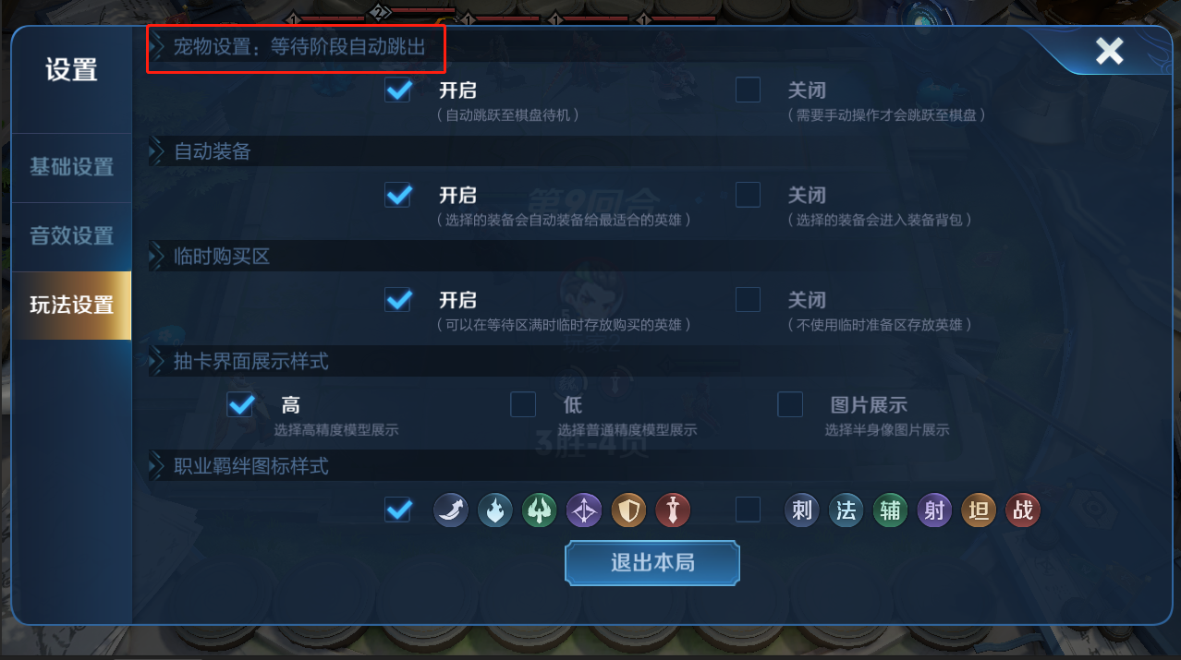Click the purple marksman crosshair icon
This screenshot has width=1181, height=660.
pos(584,510)
